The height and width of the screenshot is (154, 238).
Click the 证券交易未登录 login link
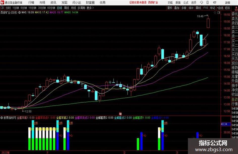(x=138, y=3)
